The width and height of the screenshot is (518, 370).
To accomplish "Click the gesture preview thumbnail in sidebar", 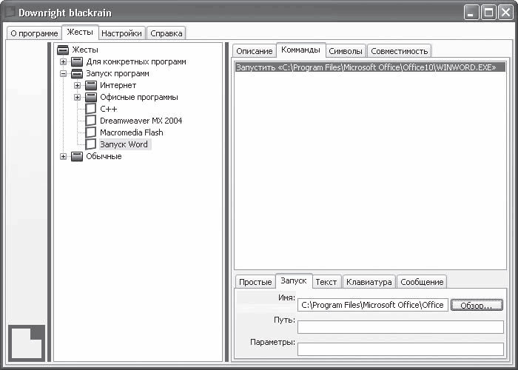I will pyautogui.click(x=27, y=343).
